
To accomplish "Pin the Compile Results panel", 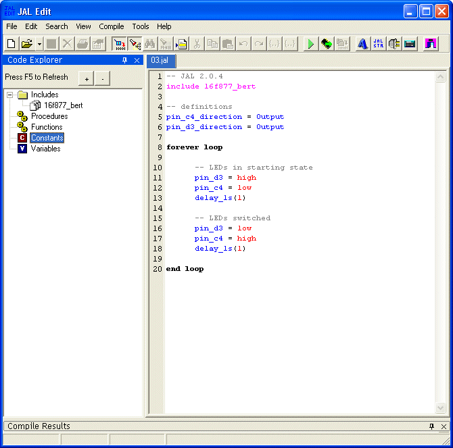I will [431, 426].
